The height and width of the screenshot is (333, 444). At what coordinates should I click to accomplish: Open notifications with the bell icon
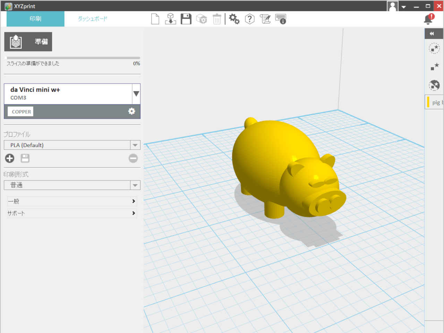click(x=429, y=19)
